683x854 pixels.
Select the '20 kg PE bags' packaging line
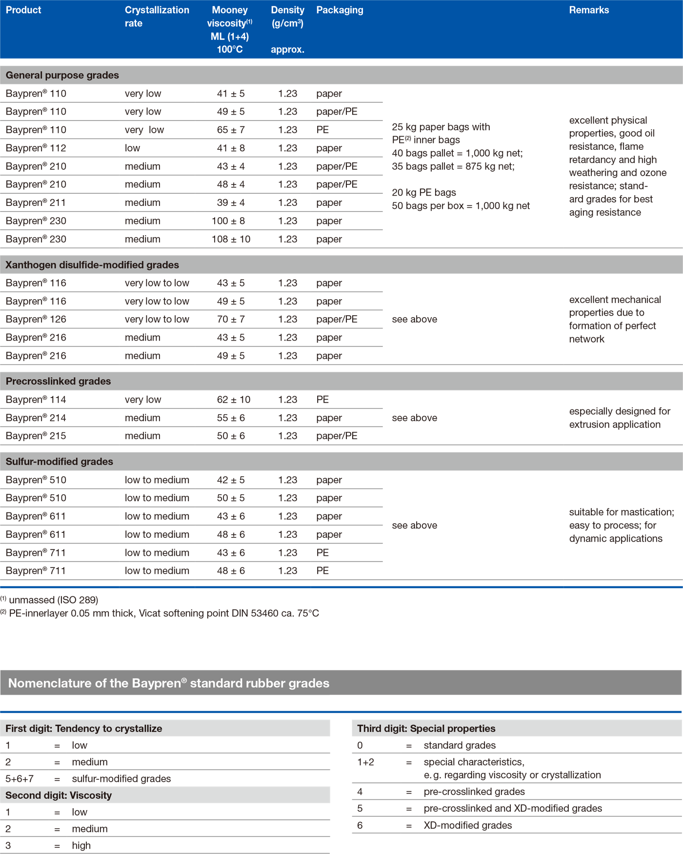pos(424,192)
